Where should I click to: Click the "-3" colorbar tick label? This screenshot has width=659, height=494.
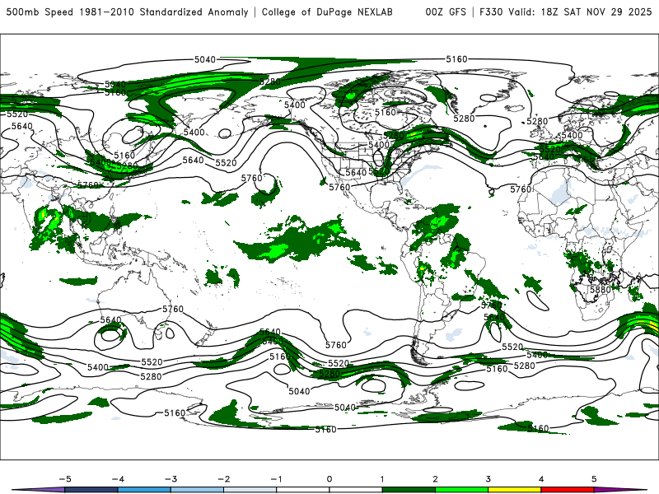tap(171, 479)
